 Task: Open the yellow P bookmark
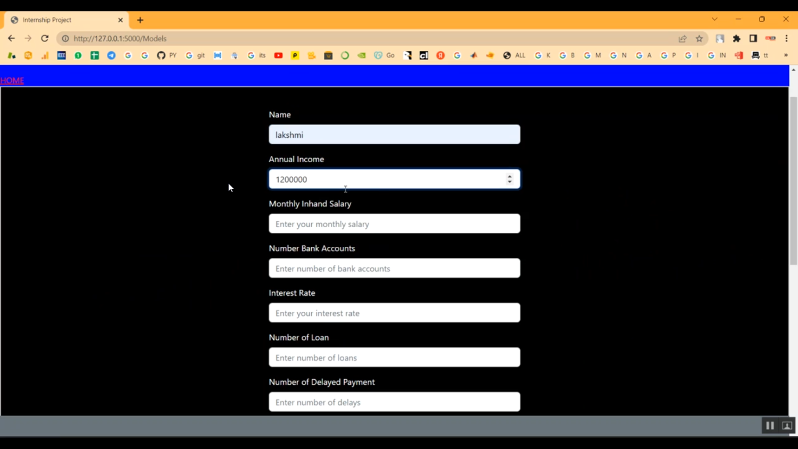295,55
